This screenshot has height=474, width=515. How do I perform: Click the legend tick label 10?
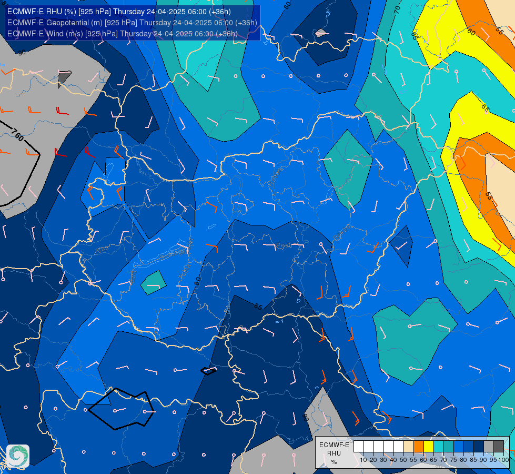coord(363,460)
